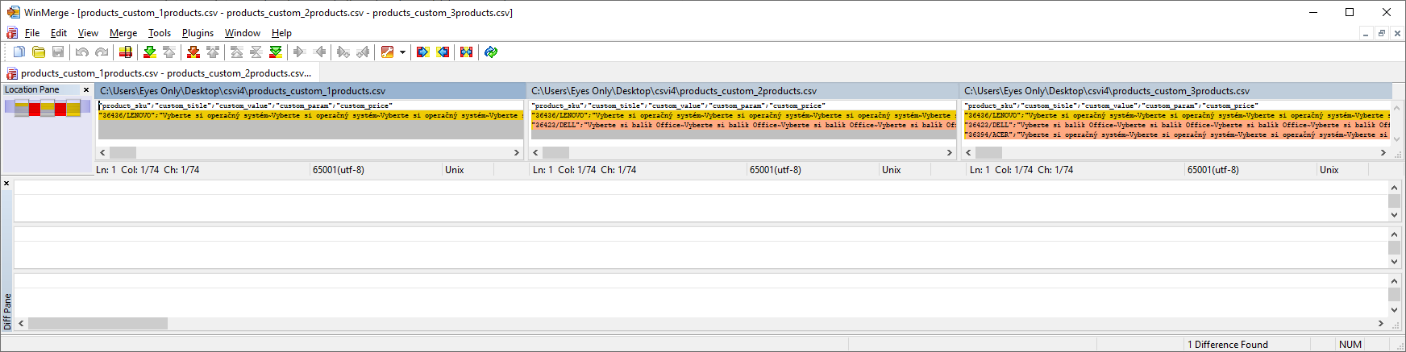The image size is (1406, 352).
Task: Select the Line Difference toolbar icon
Action: 126,52
